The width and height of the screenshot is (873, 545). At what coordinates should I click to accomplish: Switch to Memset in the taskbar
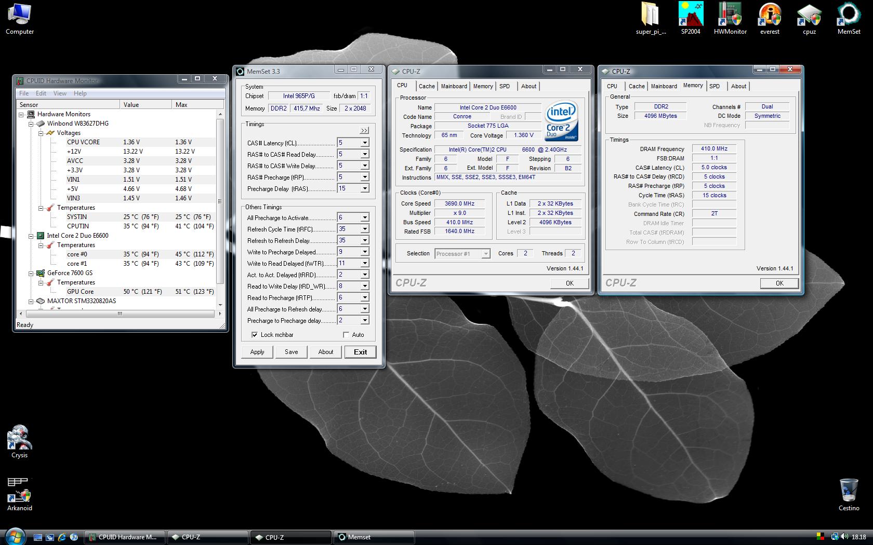coord(374,537)
